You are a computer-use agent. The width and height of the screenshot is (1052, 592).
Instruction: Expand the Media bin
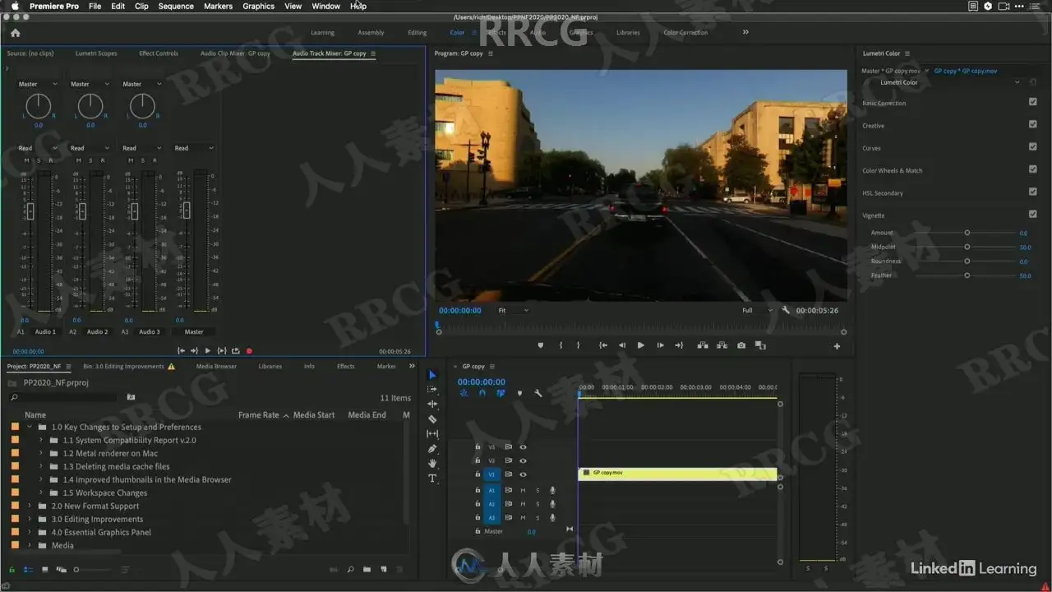click(30, 545)
